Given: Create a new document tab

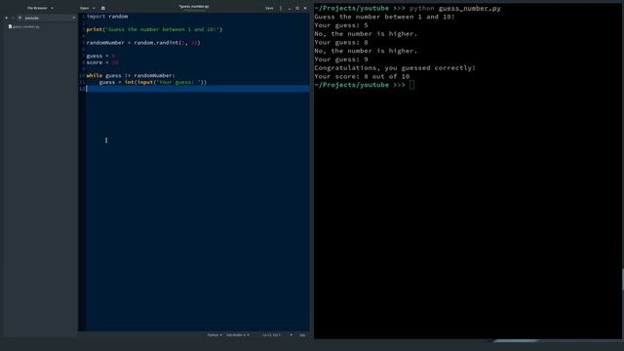Looking at the screenshot, I should (103, 8).
